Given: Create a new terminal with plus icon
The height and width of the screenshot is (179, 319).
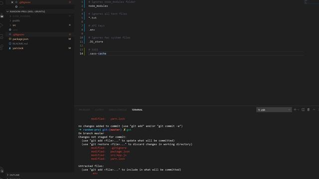Looking at the screenshot, I should [295, 109].
